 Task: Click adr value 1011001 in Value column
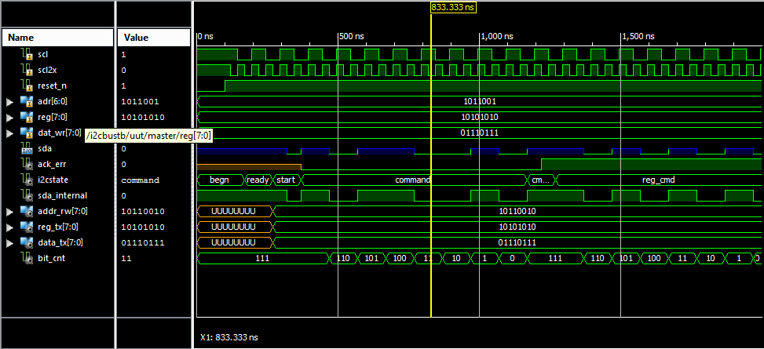[140, 102]
